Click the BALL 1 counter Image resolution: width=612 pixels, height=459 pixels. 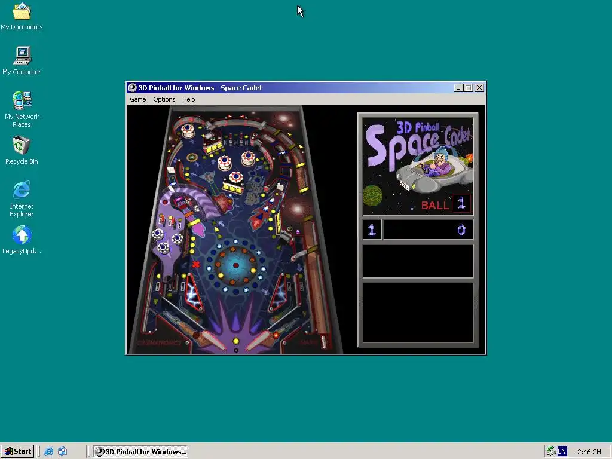coord(446,204)
